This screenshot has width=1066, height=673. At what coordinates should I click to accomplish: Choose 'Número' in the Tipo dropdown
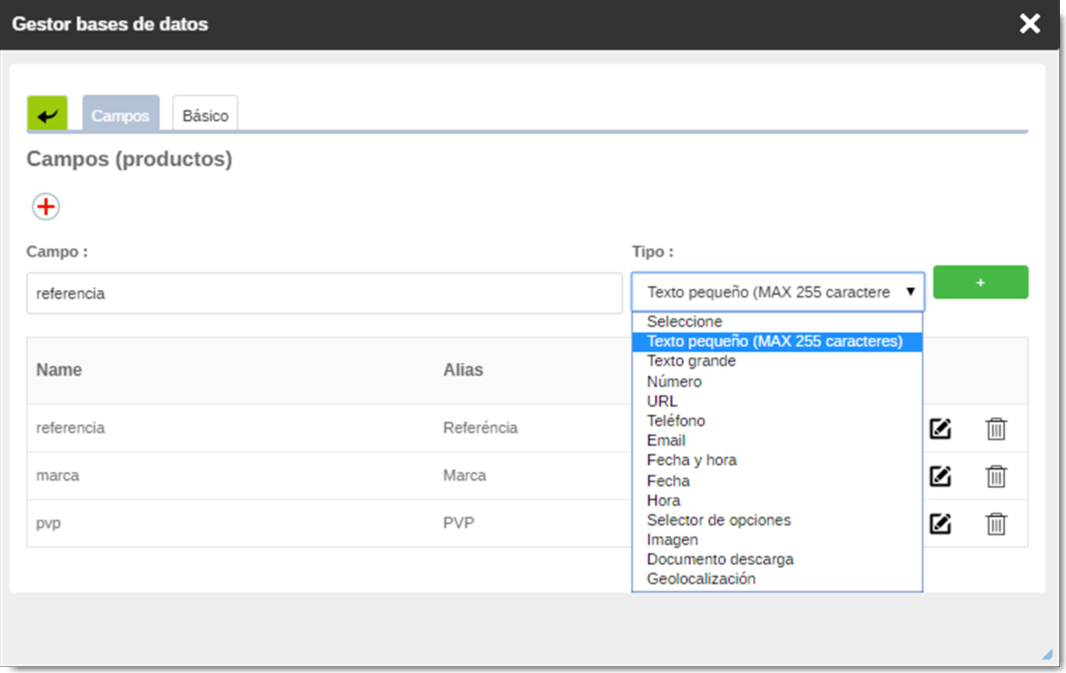click(675, 381)
